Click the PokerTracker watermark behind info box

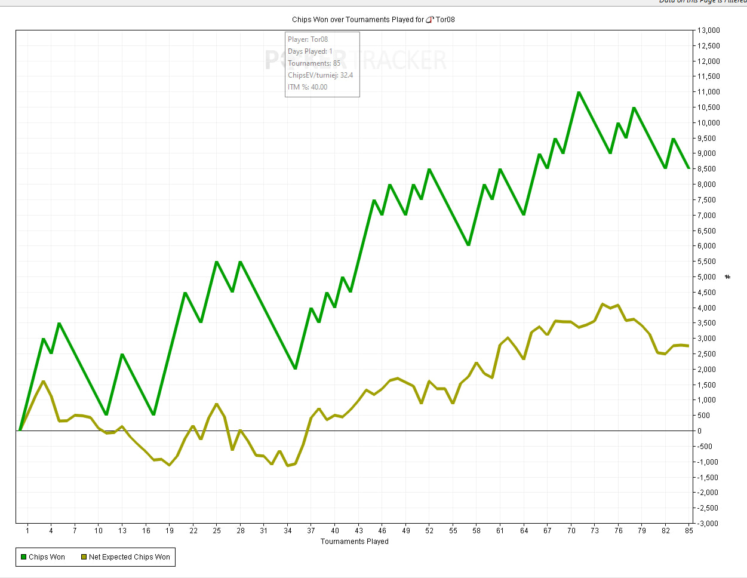pyautogui.click(x=356, y=60)
